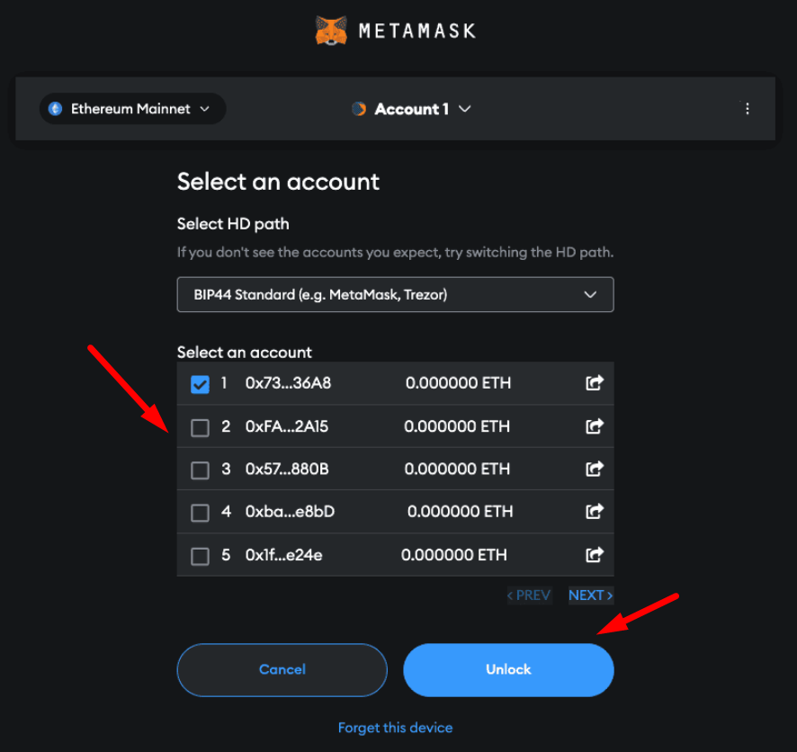Viewport: 797px width, 752px height.
Task: Click the Ethereum network icon
Action: click(56, 109)
